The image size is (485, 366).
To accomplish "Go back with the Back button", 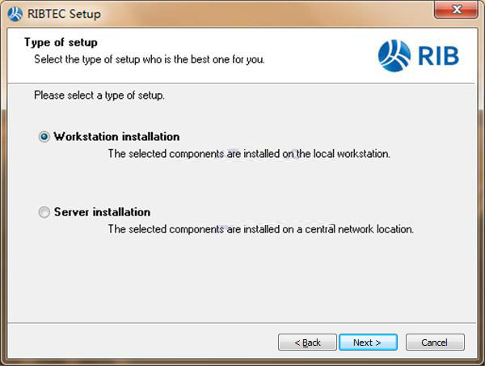I will tap(307, 343).
